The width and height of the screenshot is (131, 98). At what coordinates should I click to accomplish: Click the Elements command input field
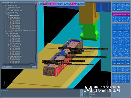coord(45,90)
